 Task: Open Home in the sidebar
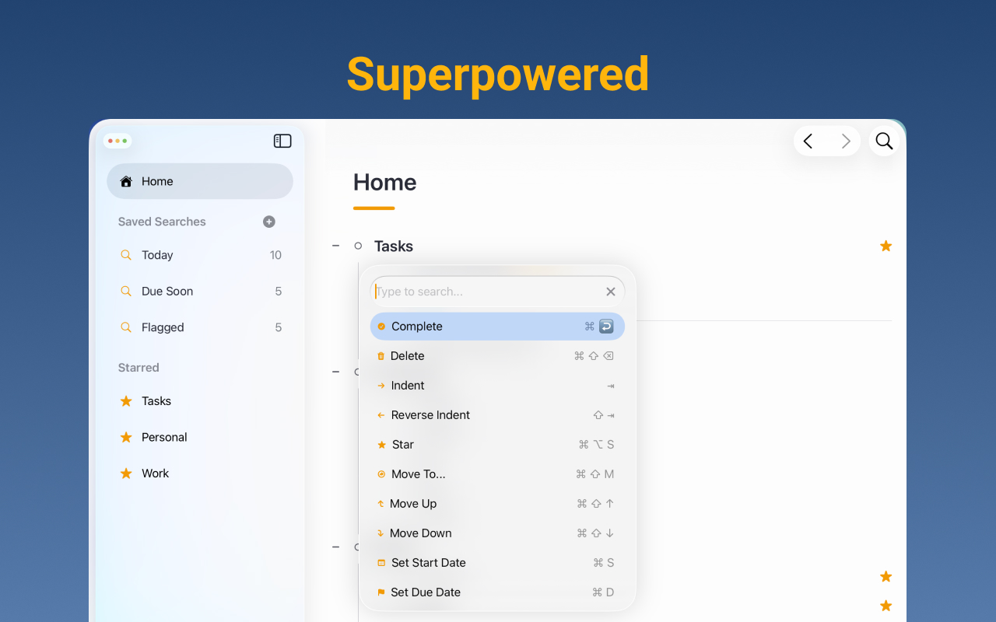coord(200,181)
